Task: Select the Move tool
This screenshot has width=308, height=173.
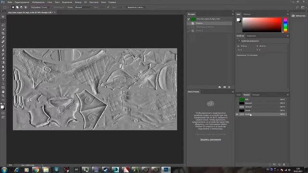Action: tap(3, 17)
